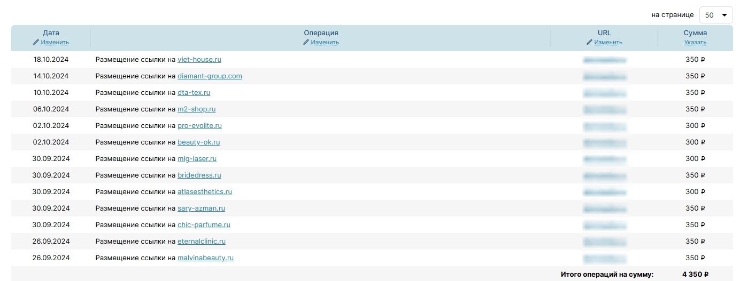Image resolution: width=740 pixels, height=281 pixels.
Task: Select the date in the pro-evolite.ru row
Action: tap(51, 126)
